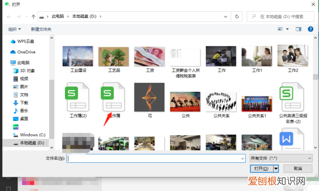Select the 公共关系 image thumbnail
The height and width of the screenshot is (191, 319).
[x=221, y=102]
